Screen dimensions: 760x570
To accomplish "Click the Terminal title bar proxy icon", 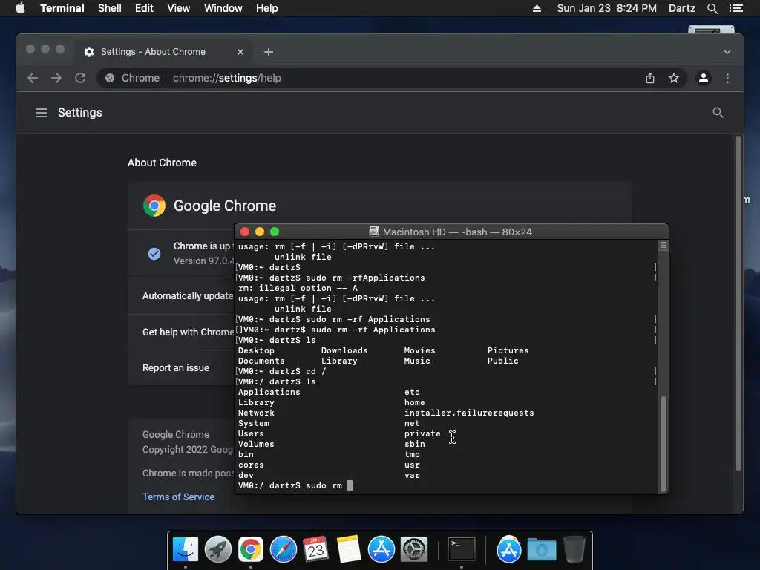I will [374, 232].
